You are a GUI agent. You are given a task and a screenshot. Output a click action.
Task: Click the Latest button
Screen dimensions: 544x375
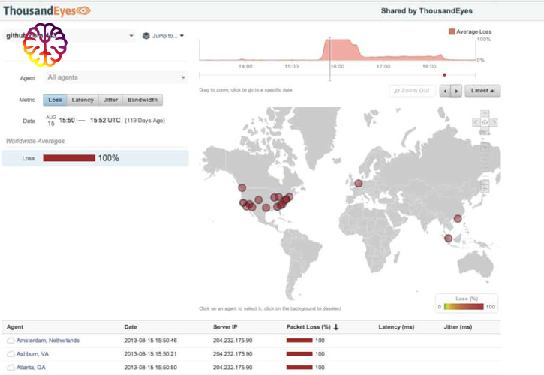pyautogui.click(x=482, y=91)
